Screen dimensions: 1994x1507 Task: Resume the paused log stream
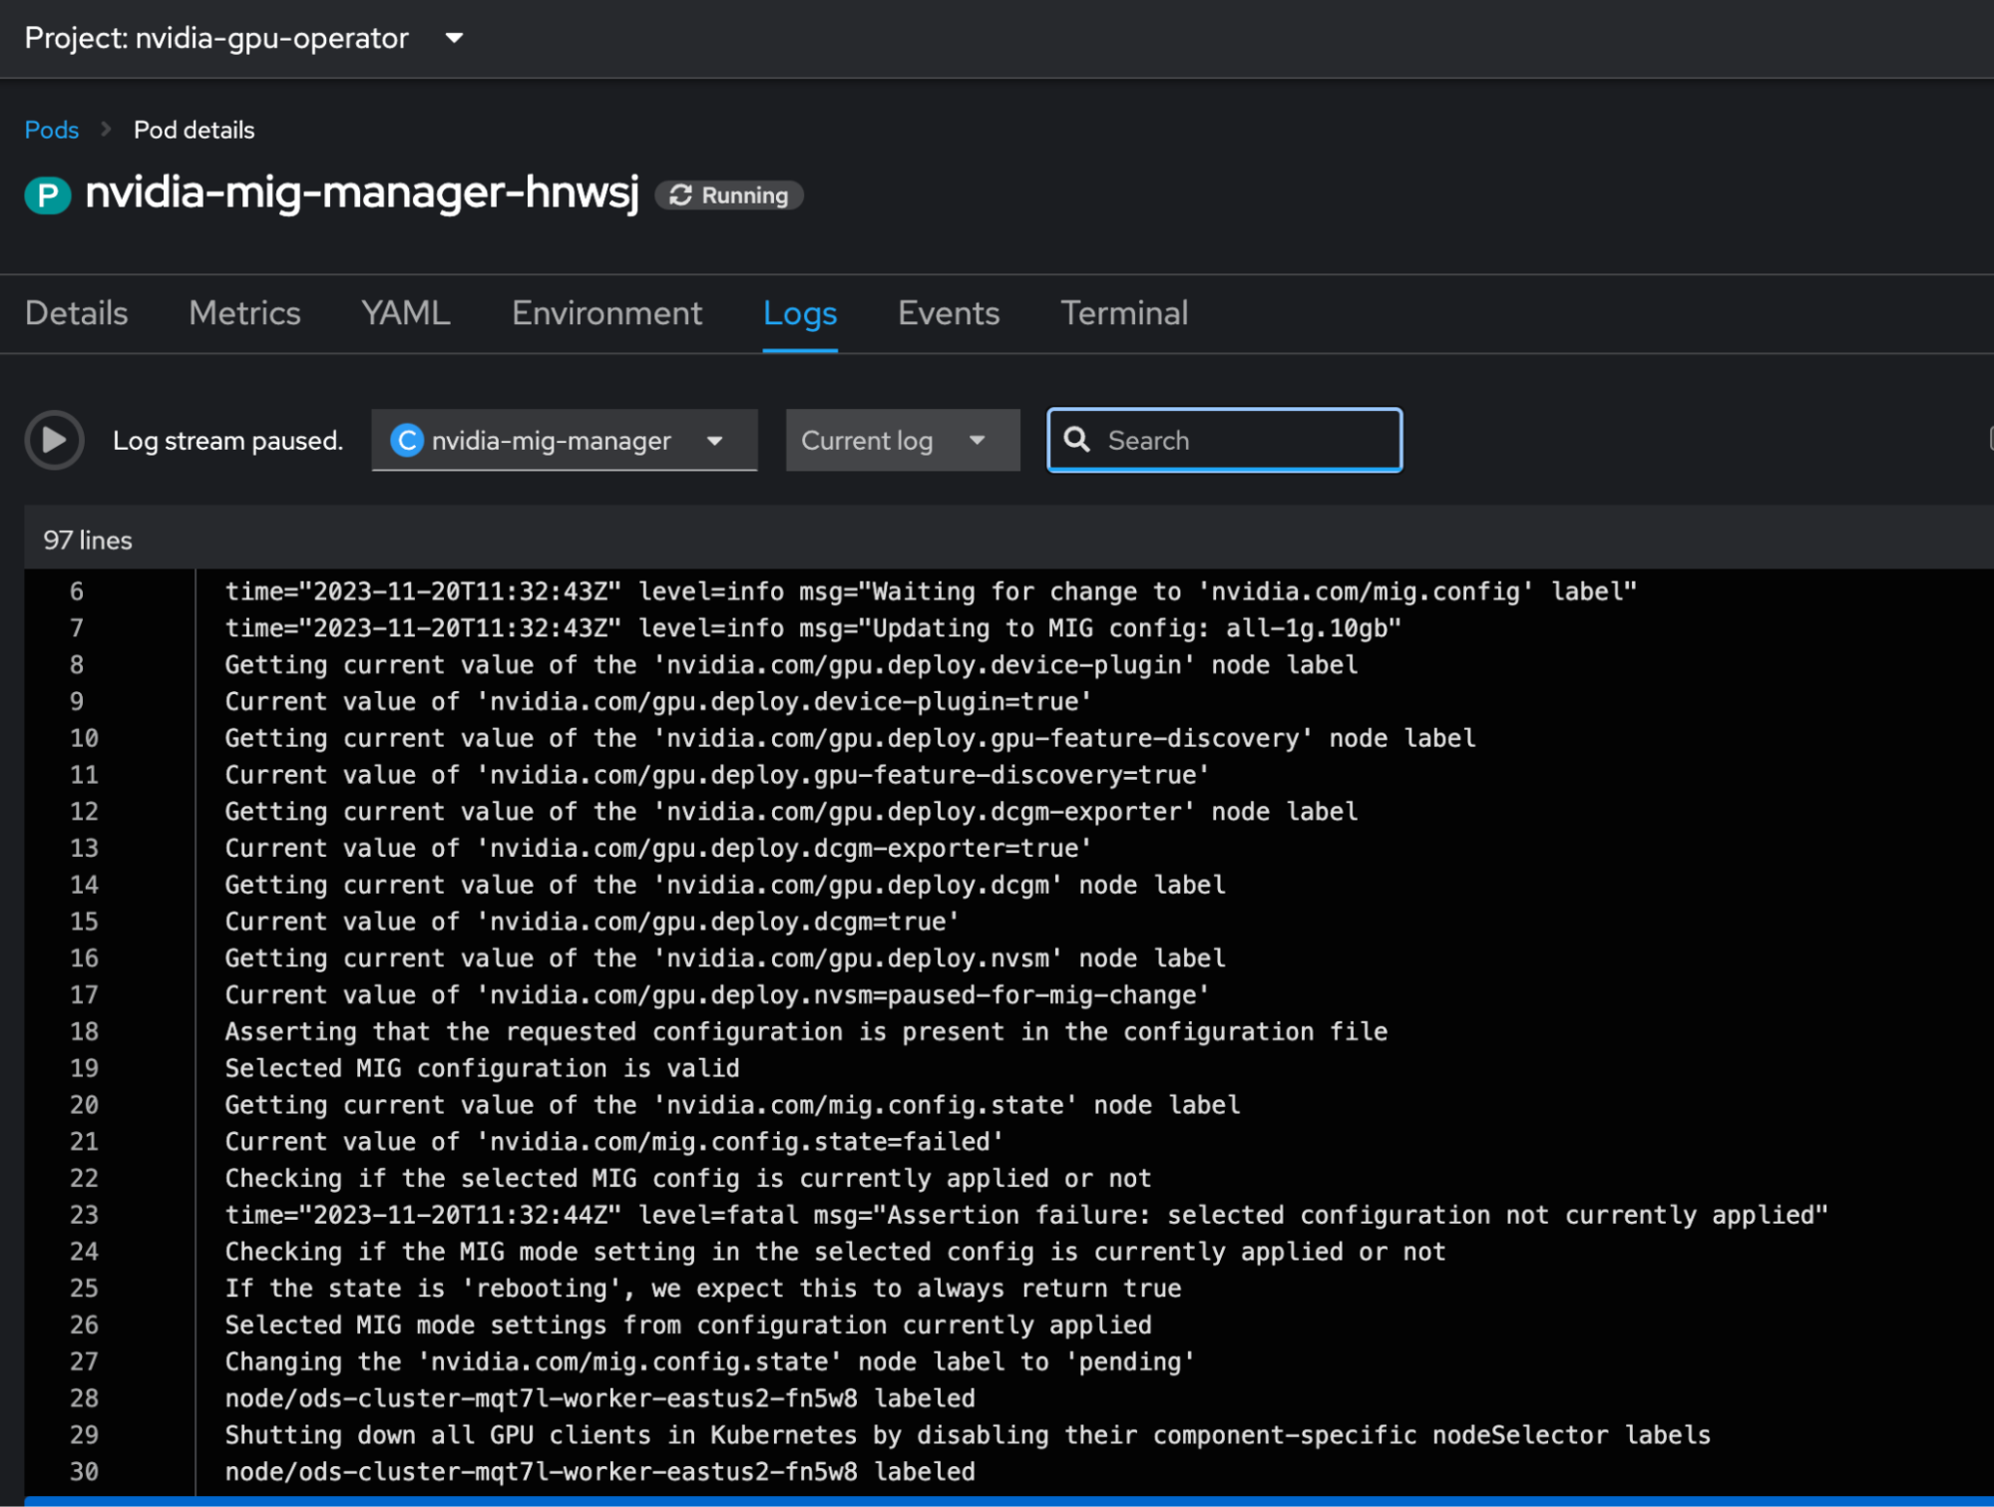pos(54,440)
